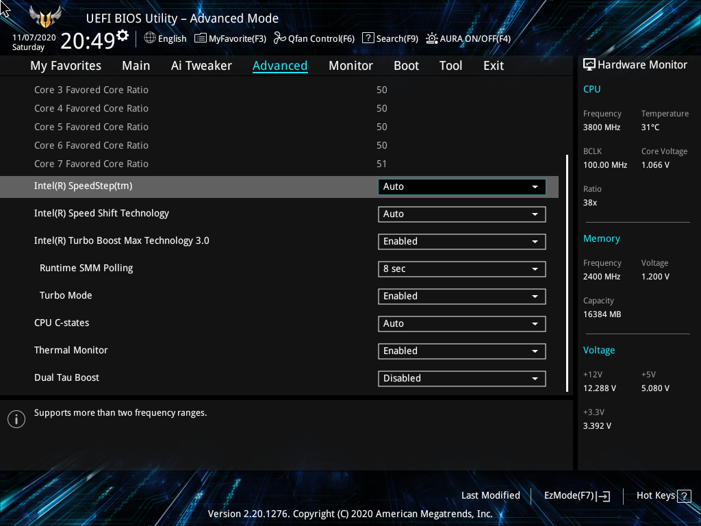Open the Intel Speed Shift Technology dropdown

[x=462, y=214]
